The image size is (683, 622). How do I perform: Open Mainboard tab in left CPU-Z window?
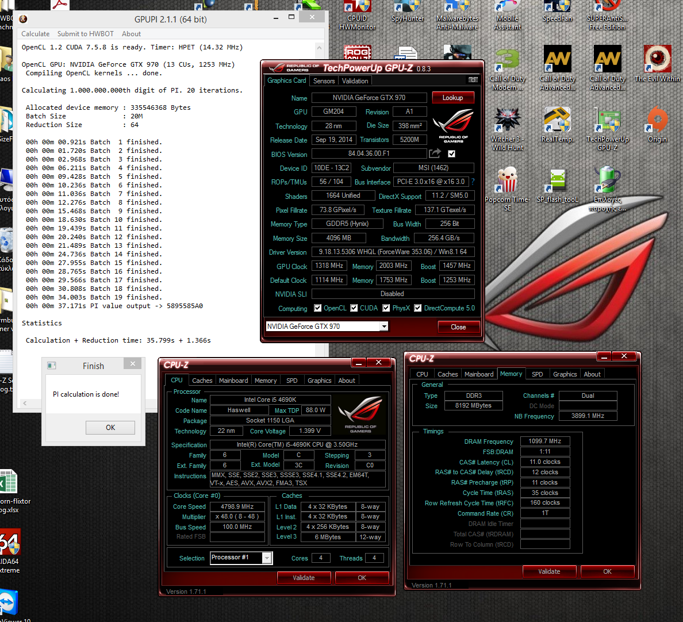(x=233, y=380)
